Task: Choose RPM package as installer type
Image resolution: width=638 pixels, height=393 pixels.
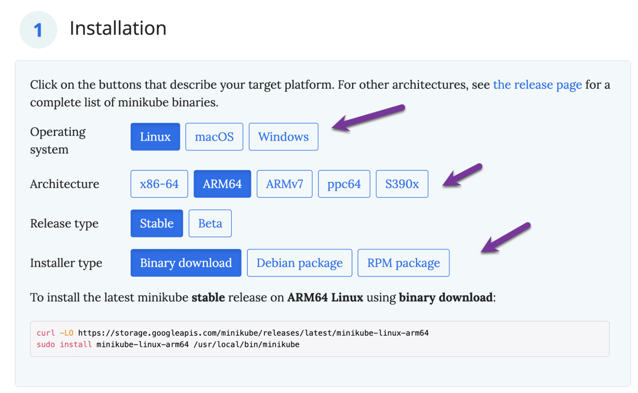Action: click(x=403, y=263)
